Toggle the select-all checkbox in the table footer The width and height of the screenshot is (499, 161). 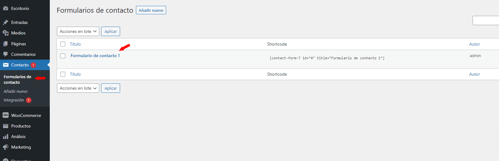63,74
